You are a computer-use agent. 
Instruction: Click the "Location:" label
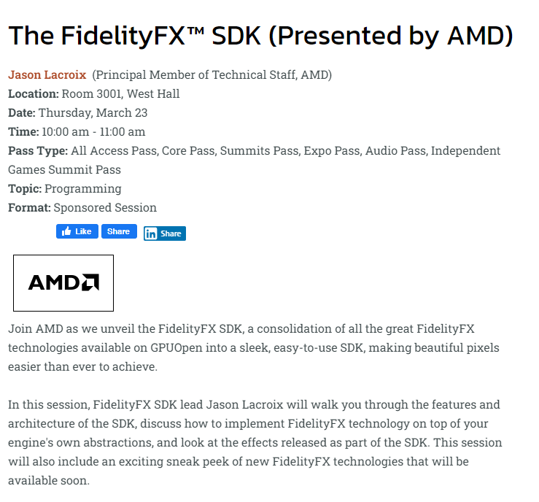tap(33, 94)
